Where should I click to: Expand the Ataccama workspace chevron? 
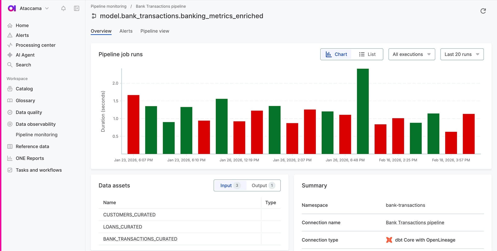(x=47, y=9)
